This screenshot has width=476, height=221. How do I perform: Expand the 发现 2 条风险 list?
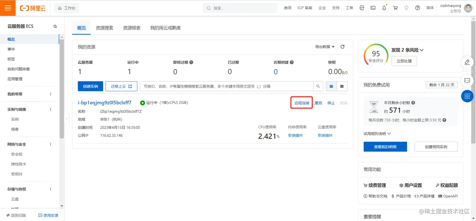tap(406, 50)
